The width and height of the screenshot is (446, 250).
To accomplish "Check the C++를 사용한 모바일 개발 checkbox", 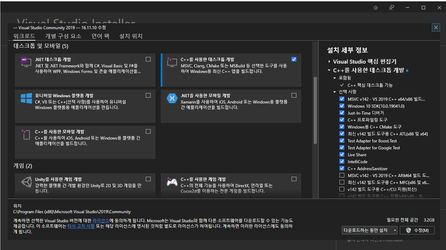I will tap(148, 132).
